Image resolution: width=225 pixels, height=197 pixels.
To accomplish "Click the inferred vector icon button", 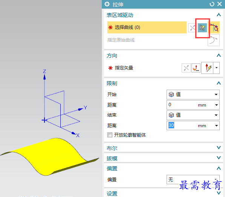I will 207,68.
